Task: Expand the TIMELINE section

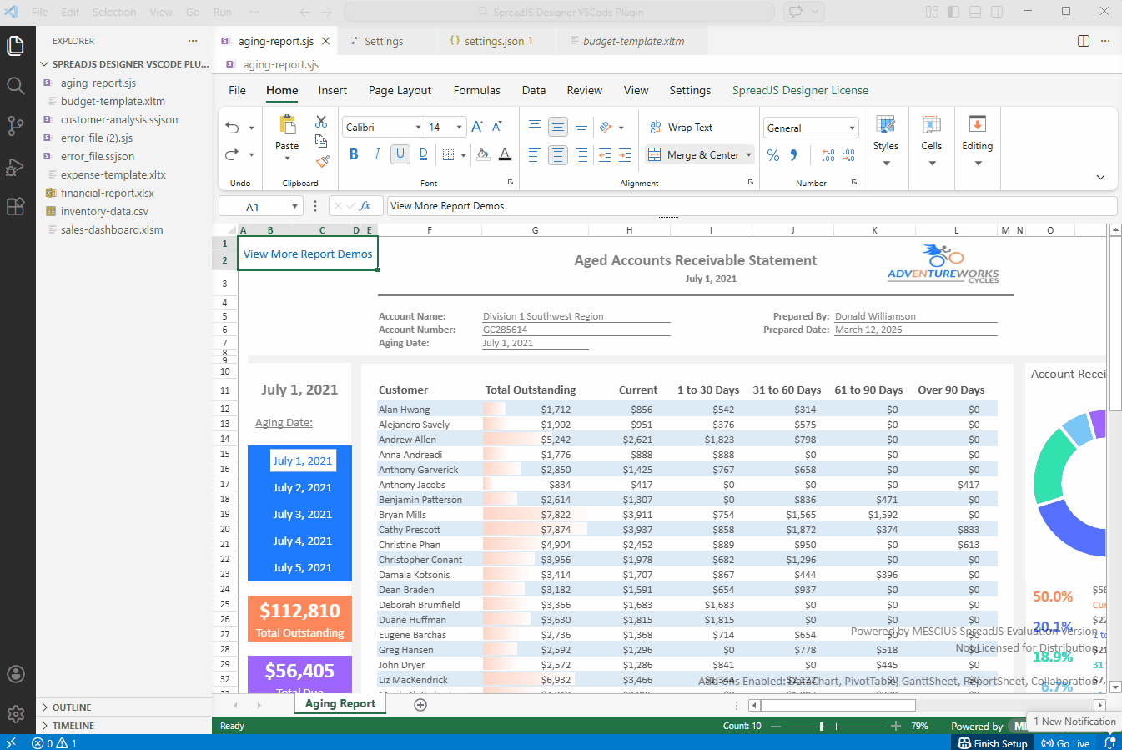Action: [123, 726]
